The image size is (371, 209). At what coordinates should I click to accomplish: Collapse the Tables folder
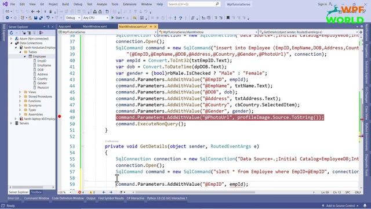click(x=20, y=52)
